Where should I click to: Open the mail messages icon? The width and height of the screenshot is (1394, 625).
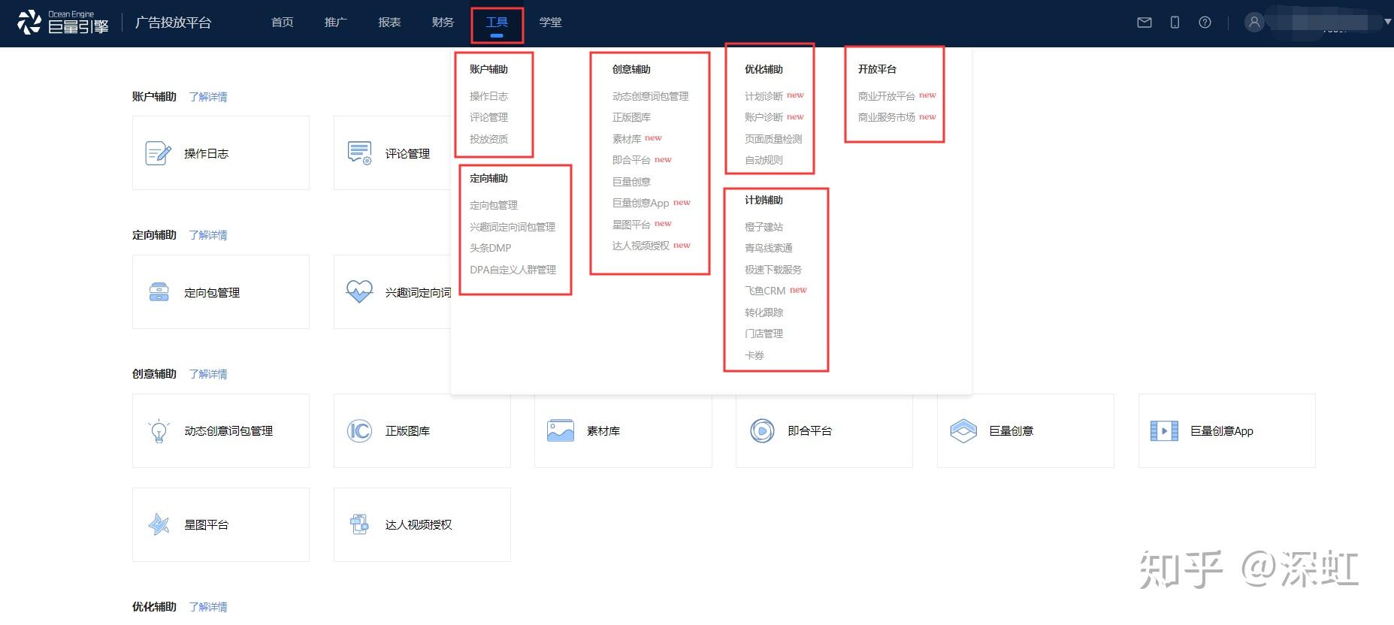click(x=1145, y=23)
